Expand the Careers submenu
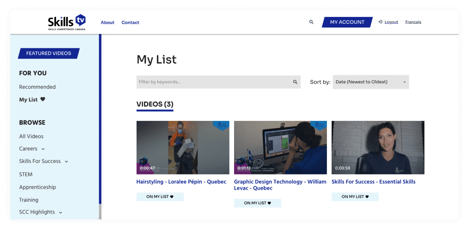469x230 pixels. coord(43,149)
